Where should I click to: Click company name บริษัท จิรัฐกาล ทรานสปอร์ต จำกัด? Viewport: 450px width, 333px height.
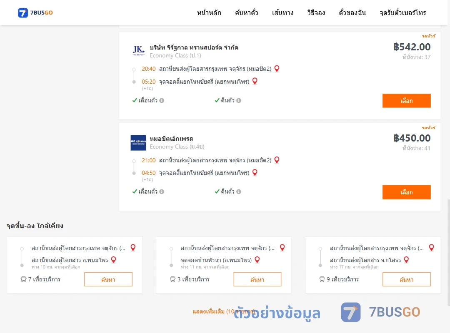pos(194,47)
